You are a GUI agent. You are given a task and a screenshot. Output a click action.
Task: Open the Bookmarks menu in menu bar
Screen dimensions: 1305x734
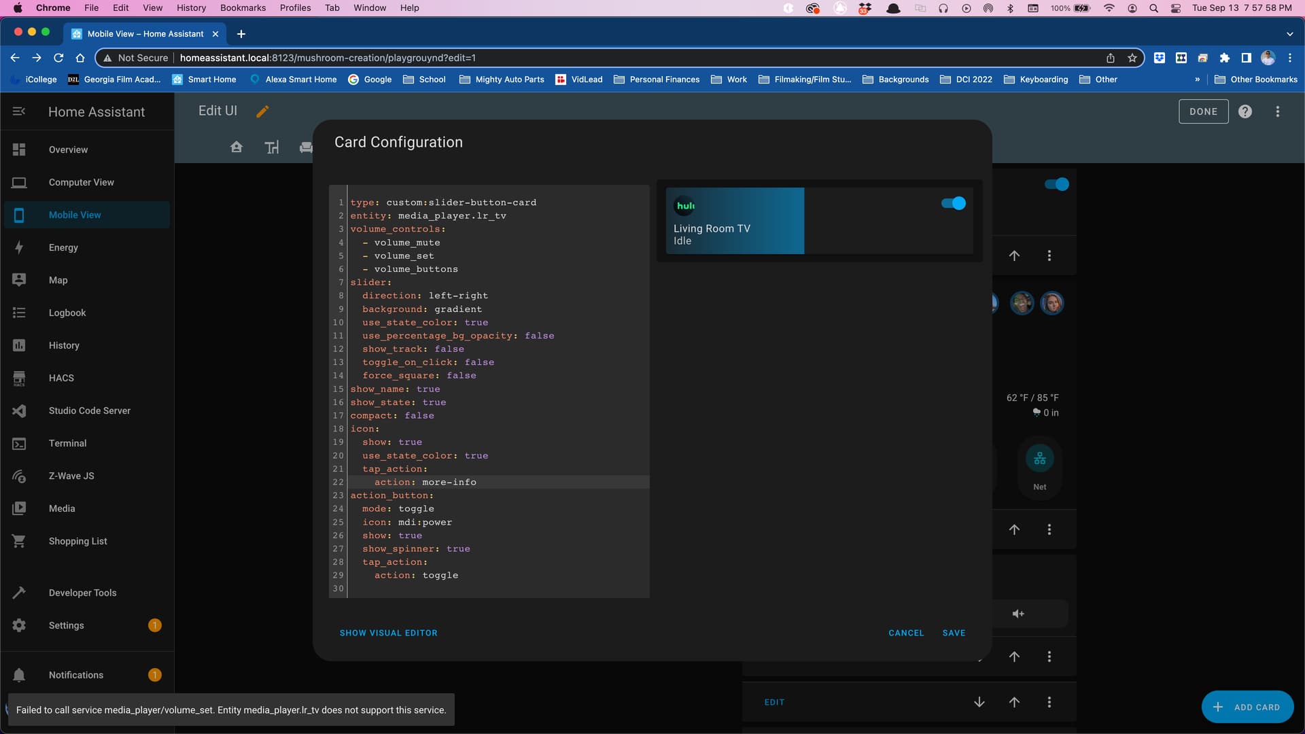(x=243, y=7)
